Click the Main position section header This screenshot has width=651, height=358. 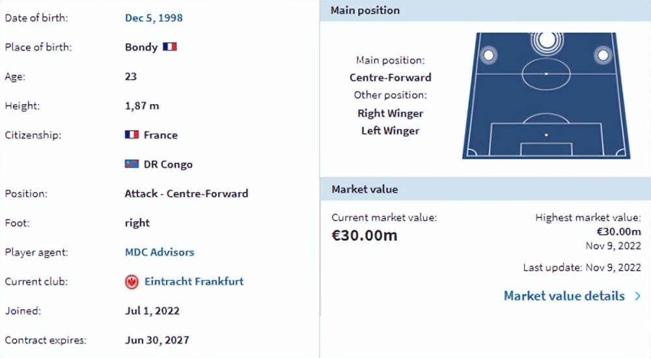click(x=486, y=11)
